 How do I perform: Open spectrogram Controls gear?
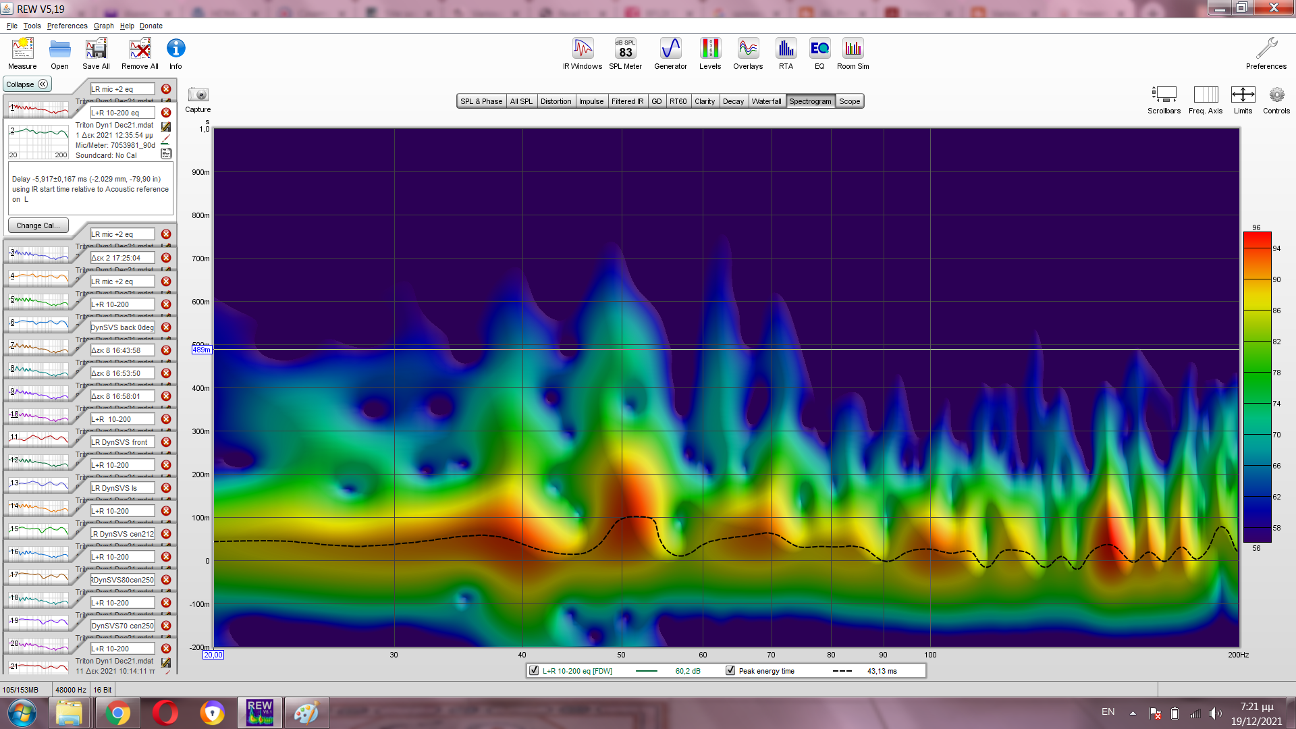coord(1276,100)
